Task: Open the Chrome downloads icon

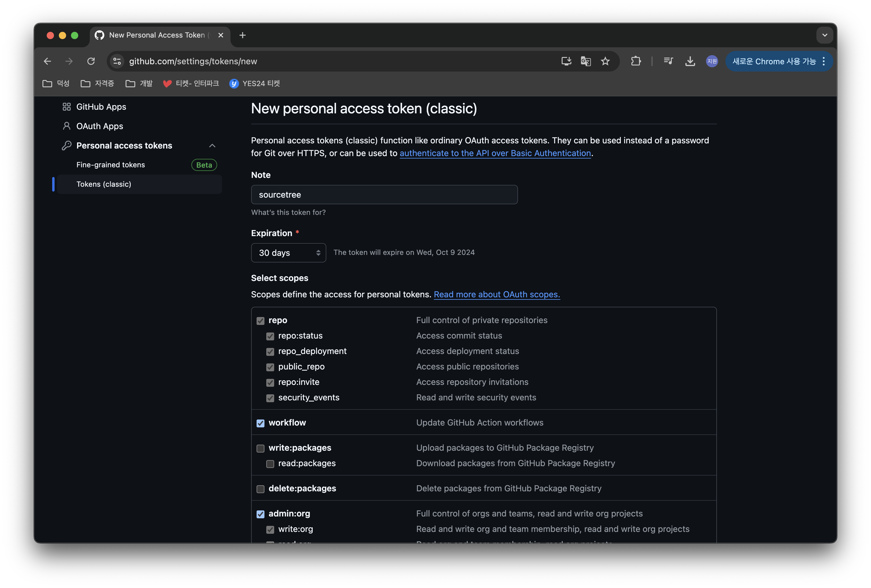Action: click(x=690, y=61)
